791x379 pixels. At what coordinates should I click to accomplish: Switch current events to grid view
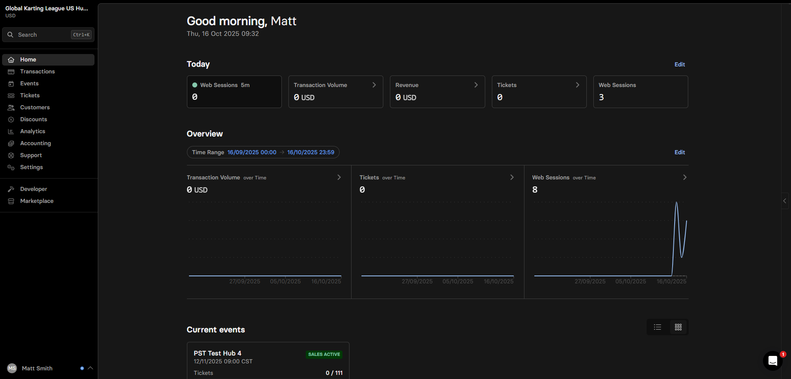point(678,327)
